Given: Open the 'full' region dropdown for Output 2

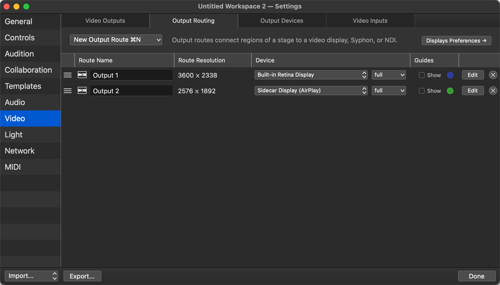Looking at the screenshot, I should click(x=389, y=90).
